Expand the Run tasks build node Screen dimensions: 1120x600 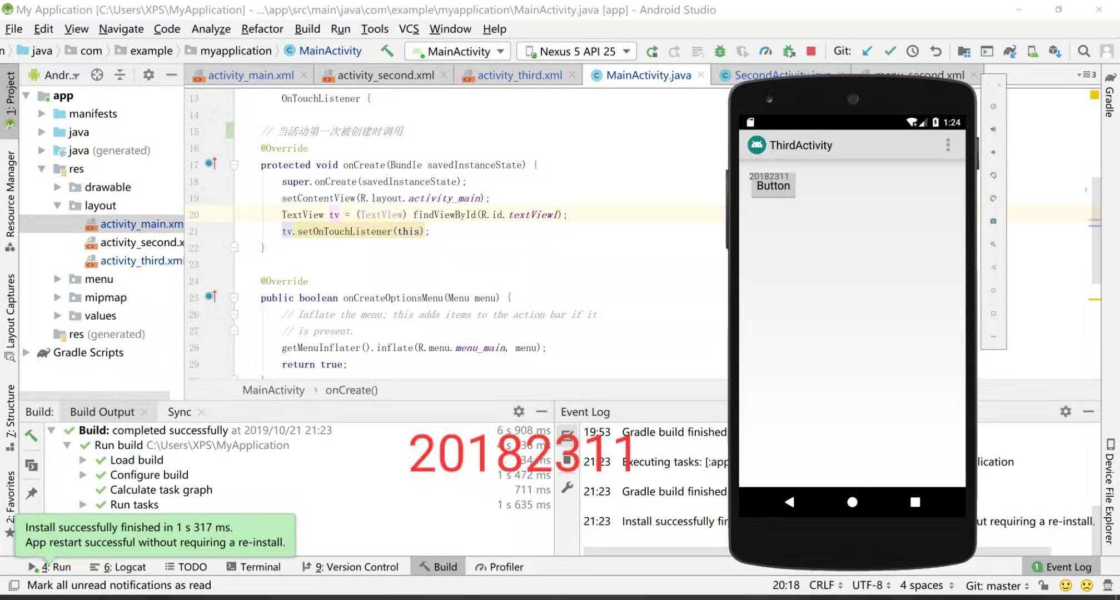82,504
